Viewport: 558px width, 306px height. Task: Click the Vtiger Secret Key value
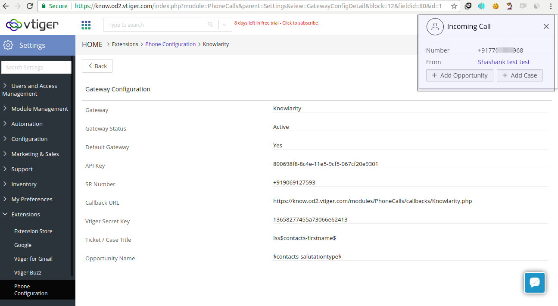[x=310, y=219]
